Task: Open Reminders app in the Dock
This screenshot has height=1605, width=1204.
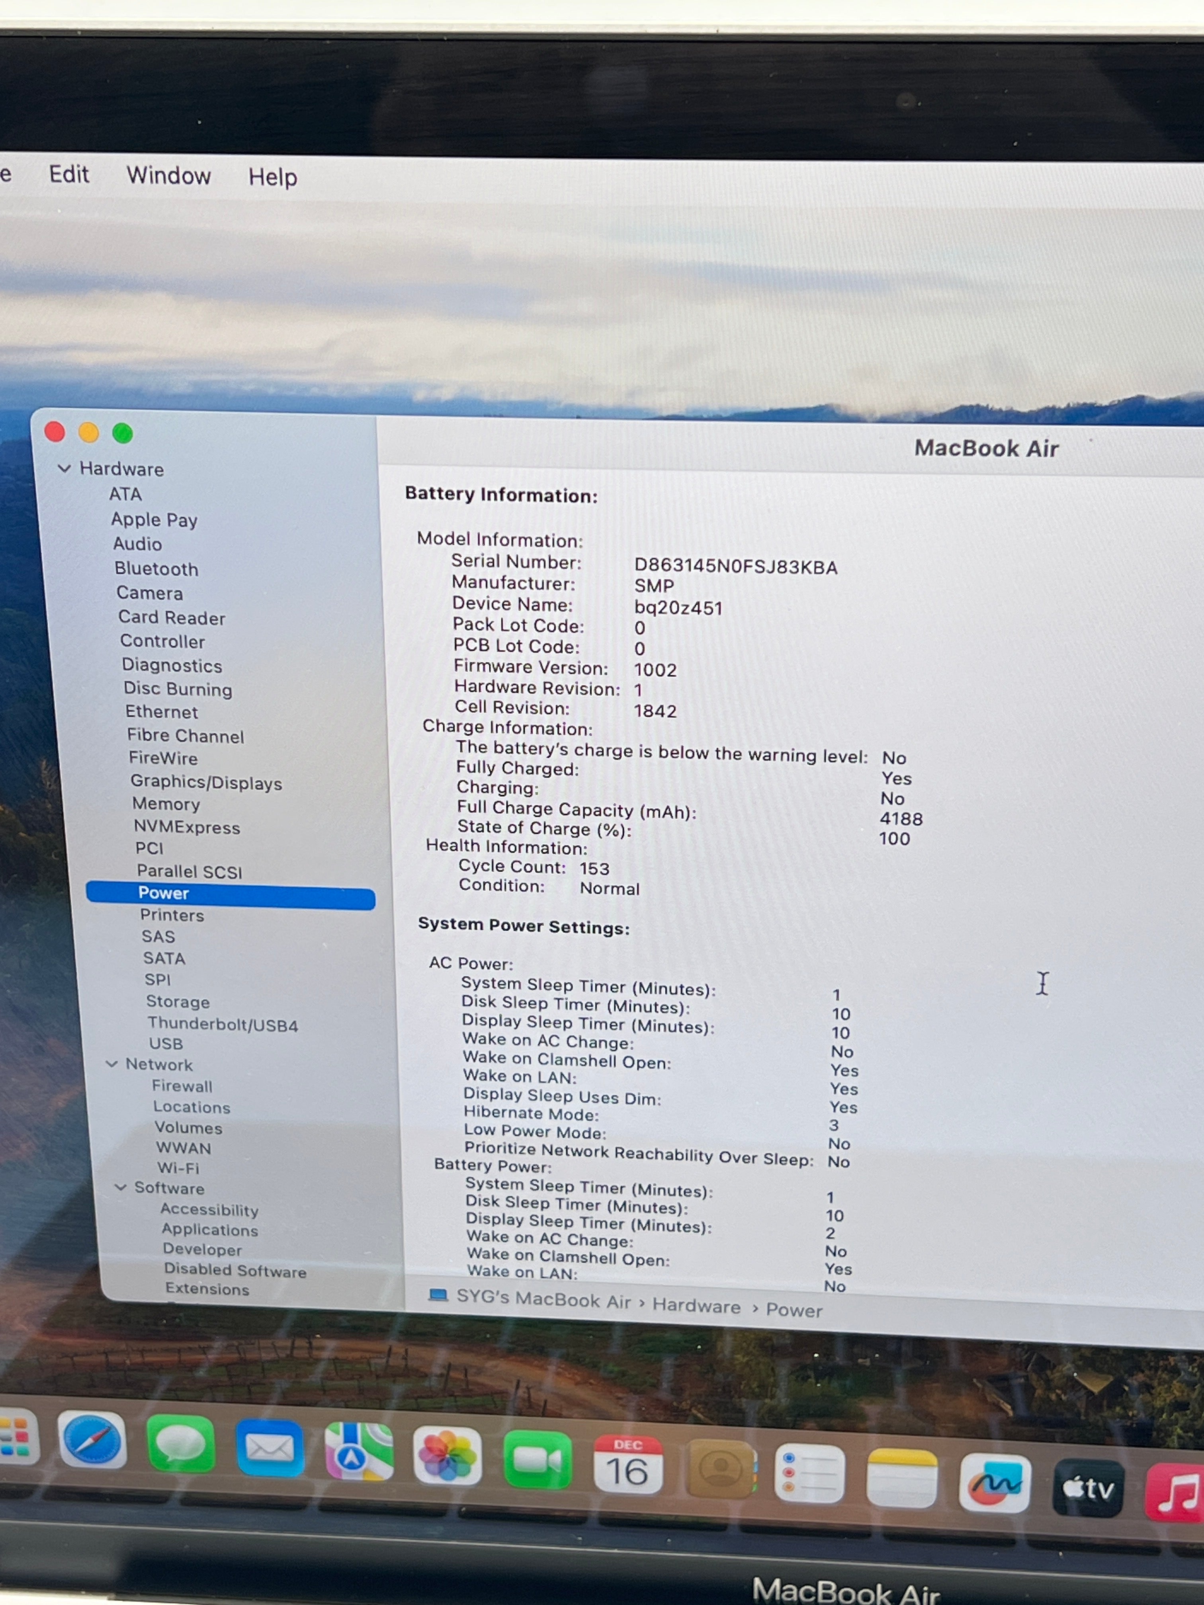Action: (810, 1474)
